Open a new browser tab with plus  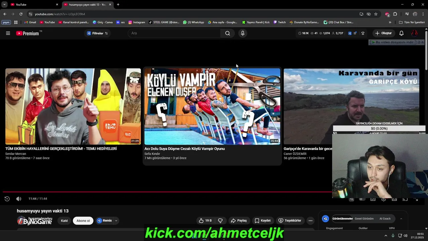coord(118,5)
